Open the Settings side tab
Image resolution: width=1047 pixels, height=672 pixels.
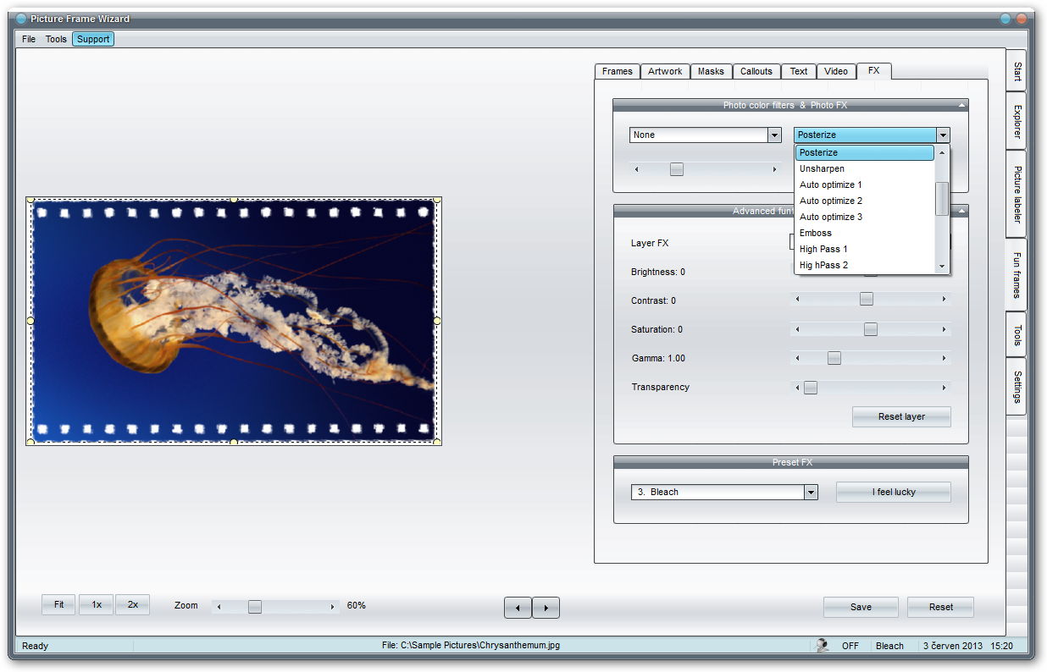pos(1017,387)
